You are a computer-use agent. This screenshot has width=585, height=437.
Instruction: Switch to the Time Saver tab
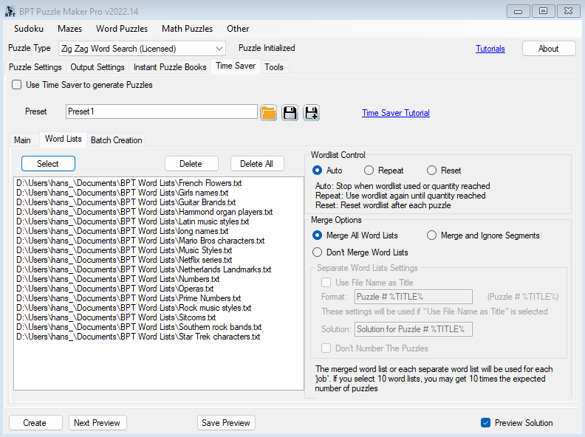pos(236,66)
